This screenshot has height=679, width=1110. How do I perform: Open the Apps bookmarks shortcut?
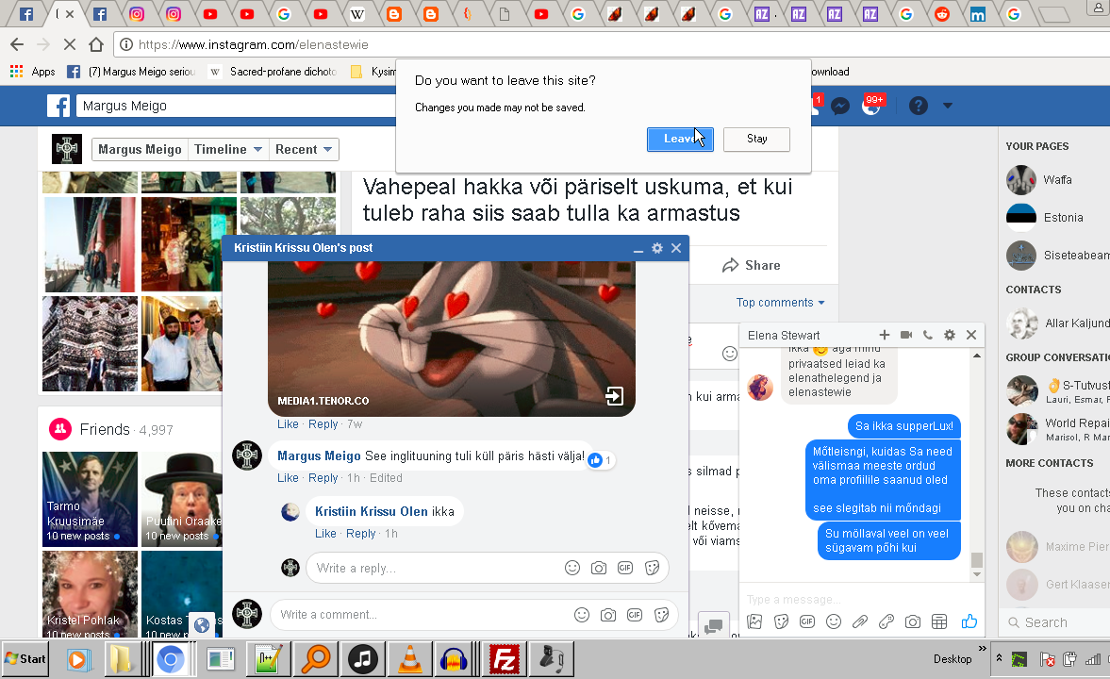33,72
